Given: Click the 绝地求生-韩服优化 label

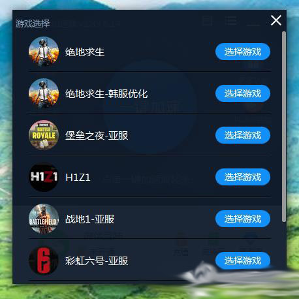Looking at the screenshot, I should coord(106,94).
